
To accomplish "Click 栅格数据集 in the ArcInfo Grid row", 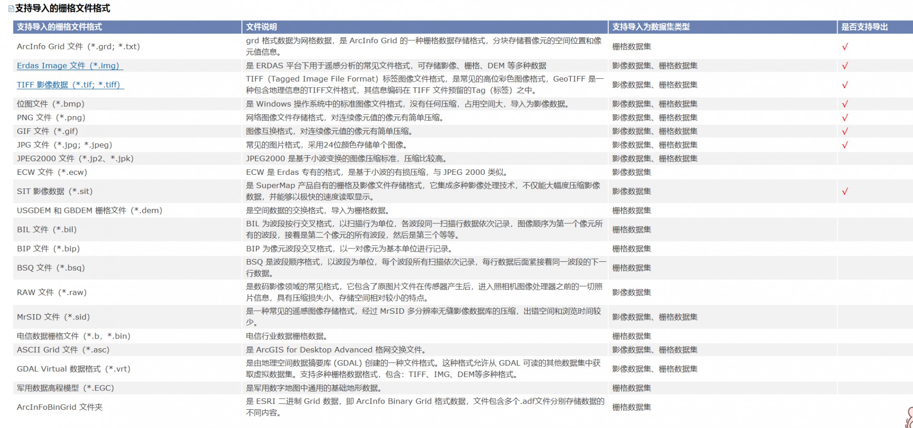I will click(631, 47).
